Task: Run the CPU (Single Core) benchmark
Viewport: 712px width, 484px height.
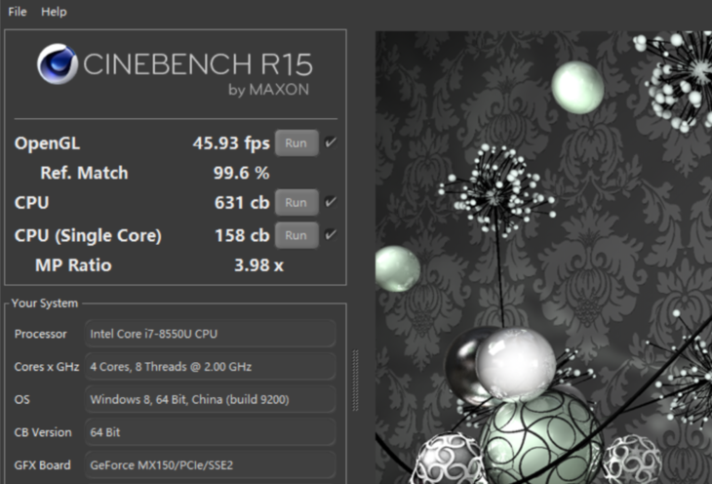Action: (297, 235)
